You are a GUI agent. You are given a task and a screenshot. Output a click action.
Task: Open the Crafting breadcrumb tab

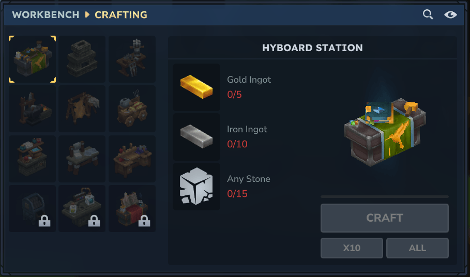[121, 14]
